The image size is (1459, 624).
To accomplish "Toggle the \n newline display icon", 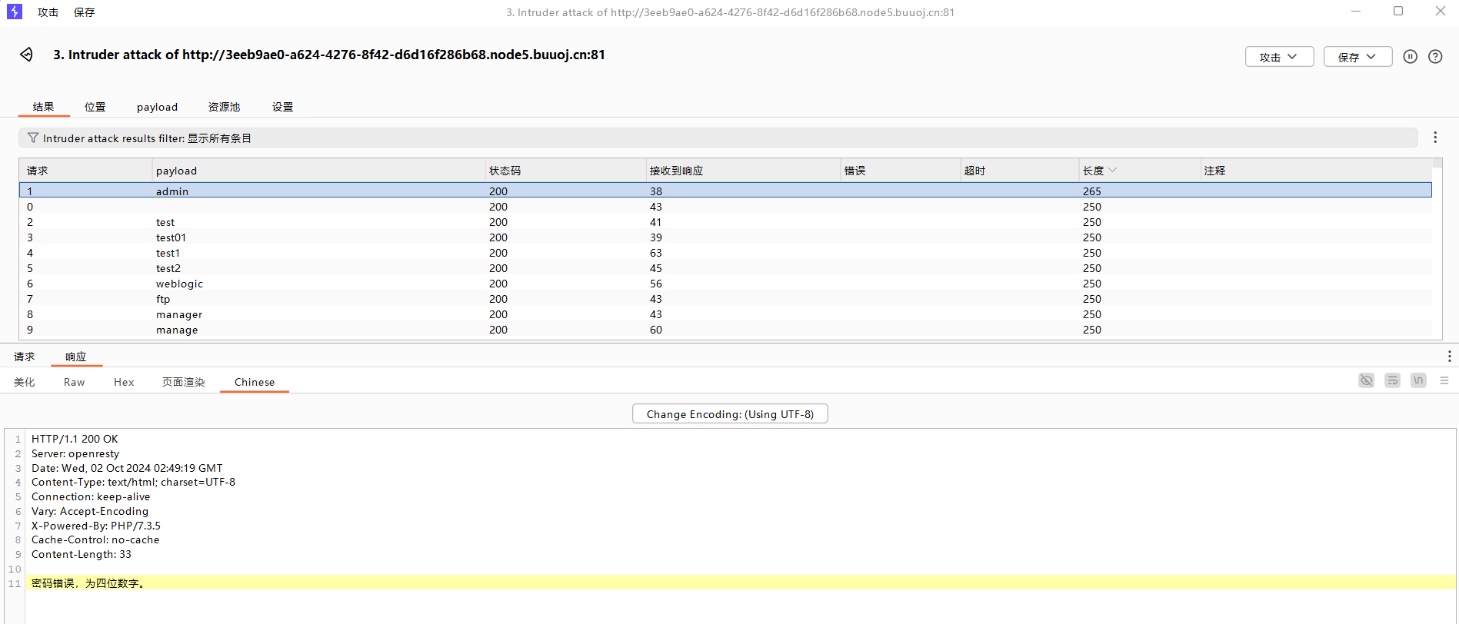I will tap(1418, 380).
